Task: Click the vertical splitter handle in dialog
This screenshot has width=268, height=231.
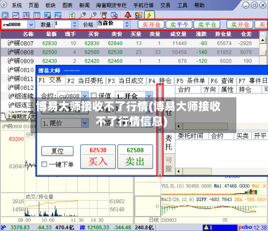Action: pyautogui.click(x=160, y=130)
